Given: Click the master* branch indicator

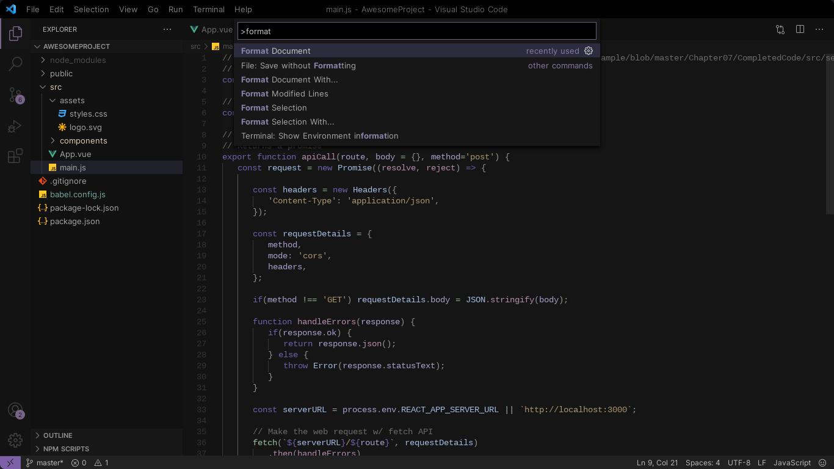Looking at the screenshot, I should click(45, 462).
